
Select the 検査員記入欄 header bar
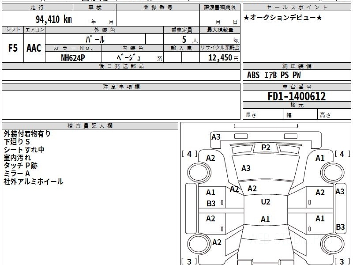click(x=90, y=126)
